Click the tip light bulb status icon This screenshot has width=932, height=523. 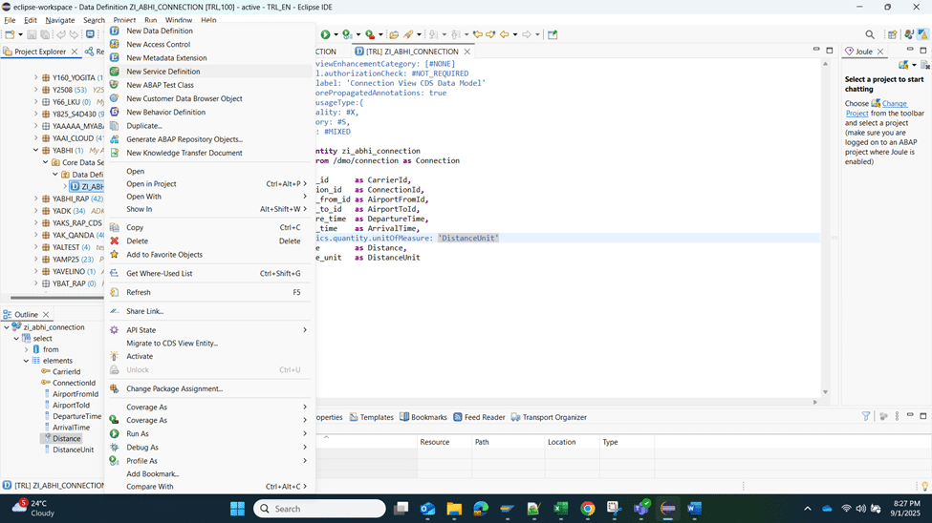tap(924, 486)
